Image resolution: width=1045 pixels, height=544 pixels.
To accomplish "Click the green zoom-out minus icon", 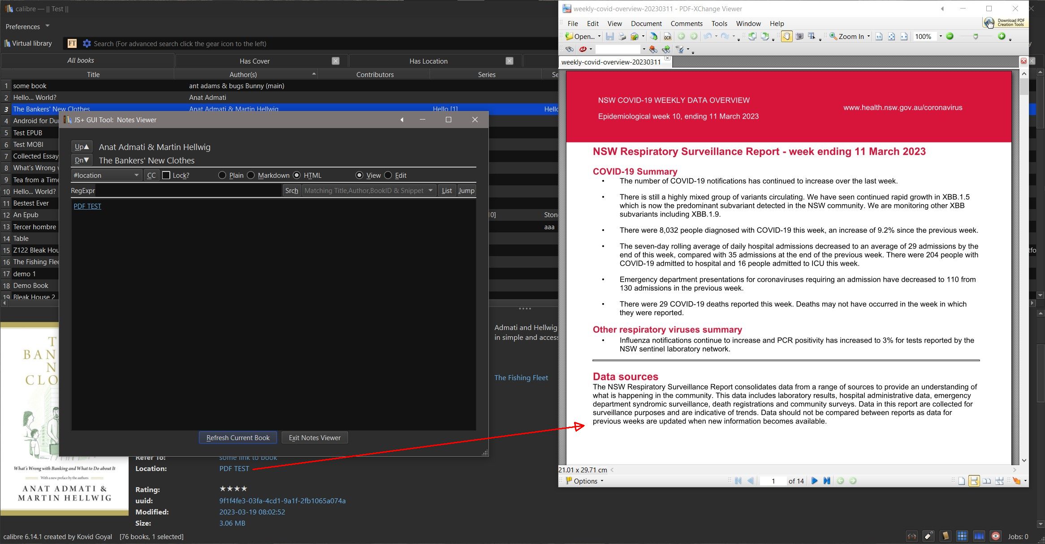I will coord(950,37).
